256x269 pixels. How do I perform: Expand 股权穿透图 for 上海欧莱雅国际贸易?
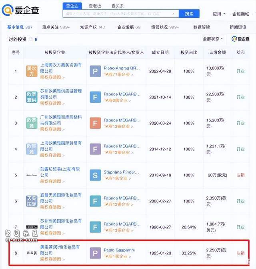[x=52, y=155]
